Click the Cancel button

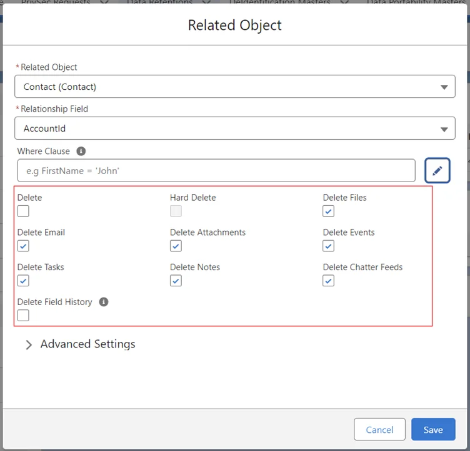click(379, 430)
